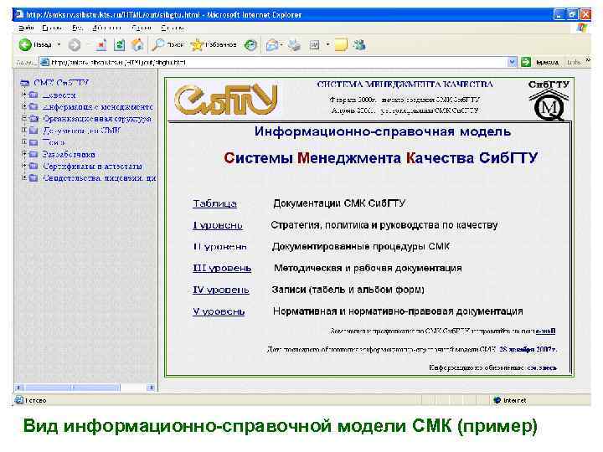The width and height of the screenshot is (603, 452).
Task: Expand the Разработчики tree node
Action: [x=23, y=154]
